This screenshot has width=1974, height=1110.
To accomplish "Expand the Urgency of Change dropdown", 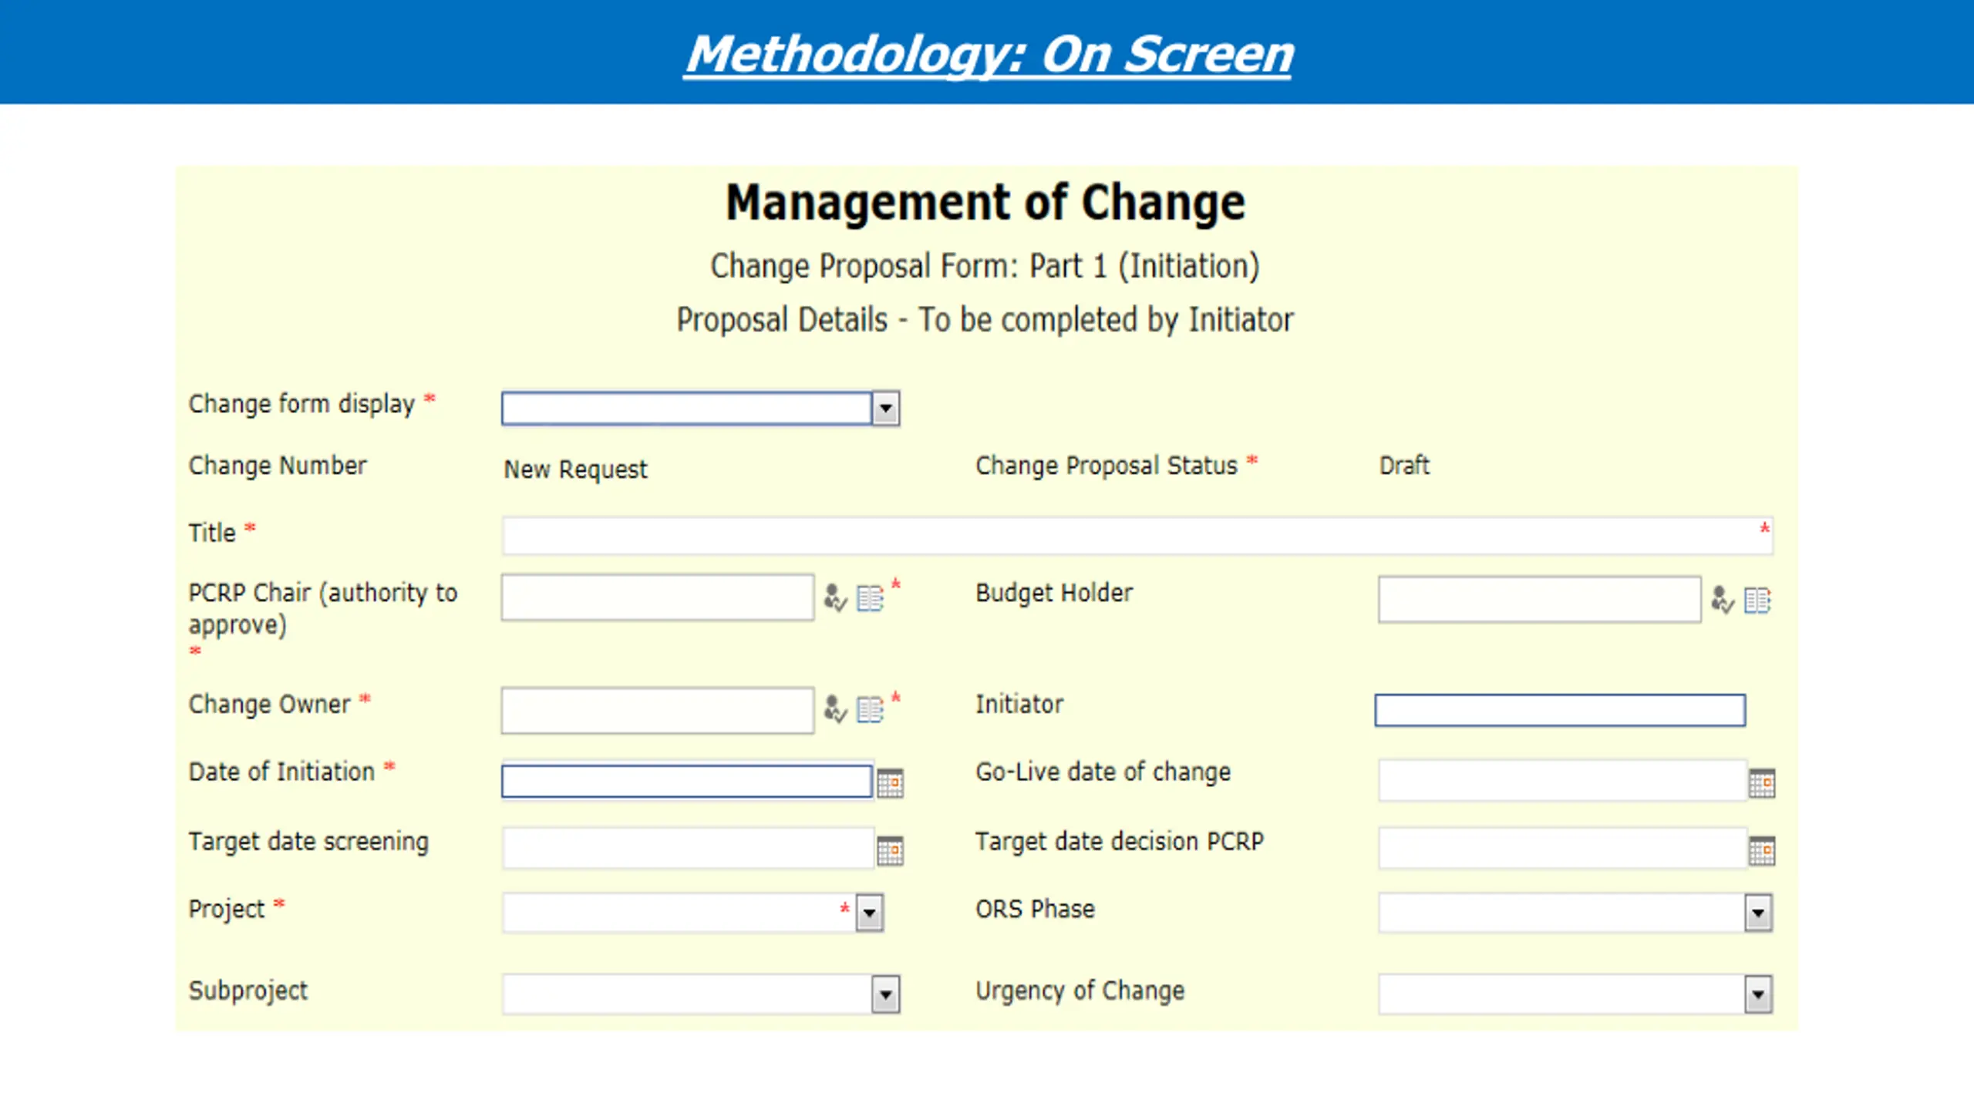I will coord(1758,994).
